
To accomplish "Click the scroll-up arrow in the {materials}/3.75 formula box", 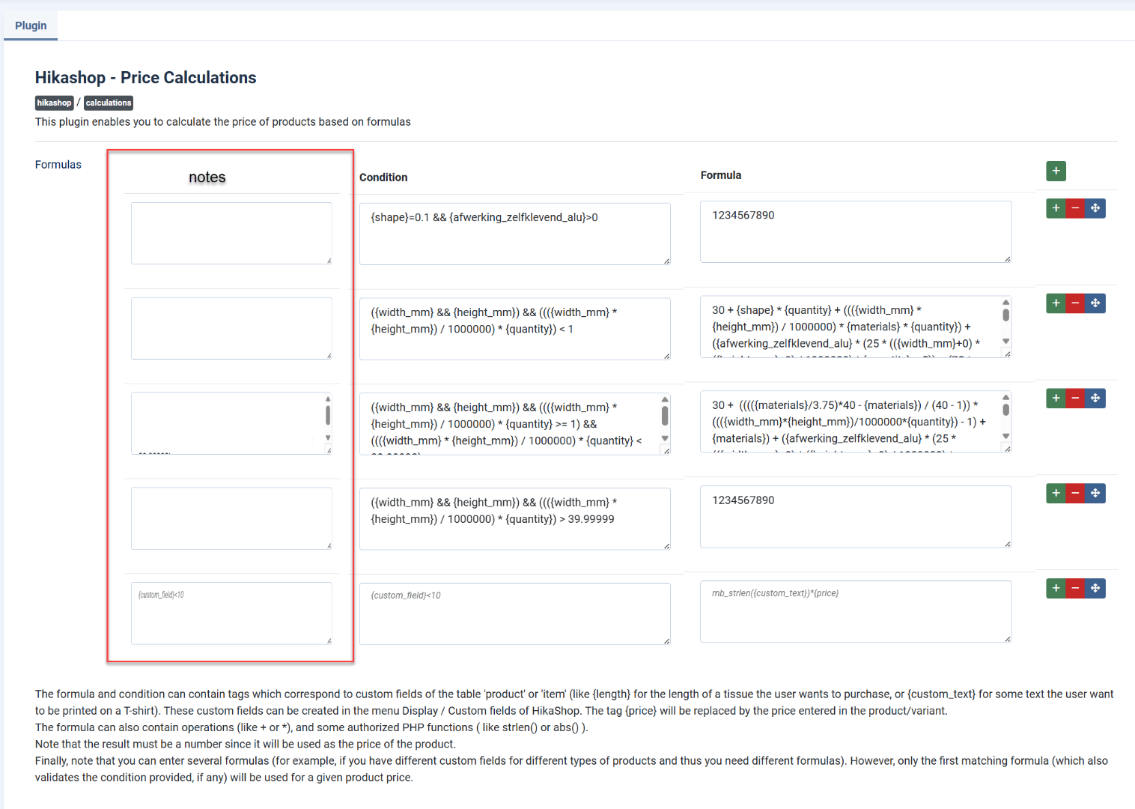I will pos(1005,397).
